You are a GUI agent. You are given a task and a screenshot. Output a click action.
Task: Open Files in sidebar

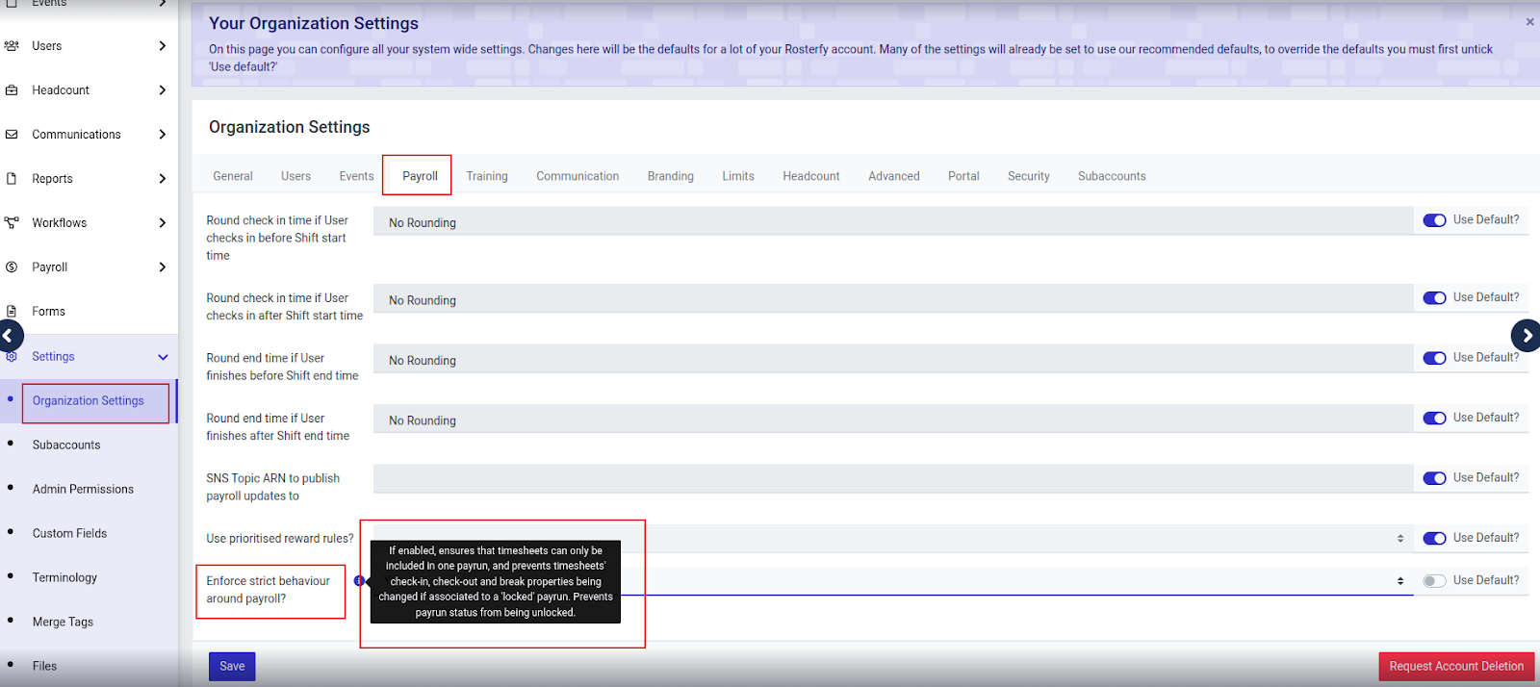click(44, 667)
